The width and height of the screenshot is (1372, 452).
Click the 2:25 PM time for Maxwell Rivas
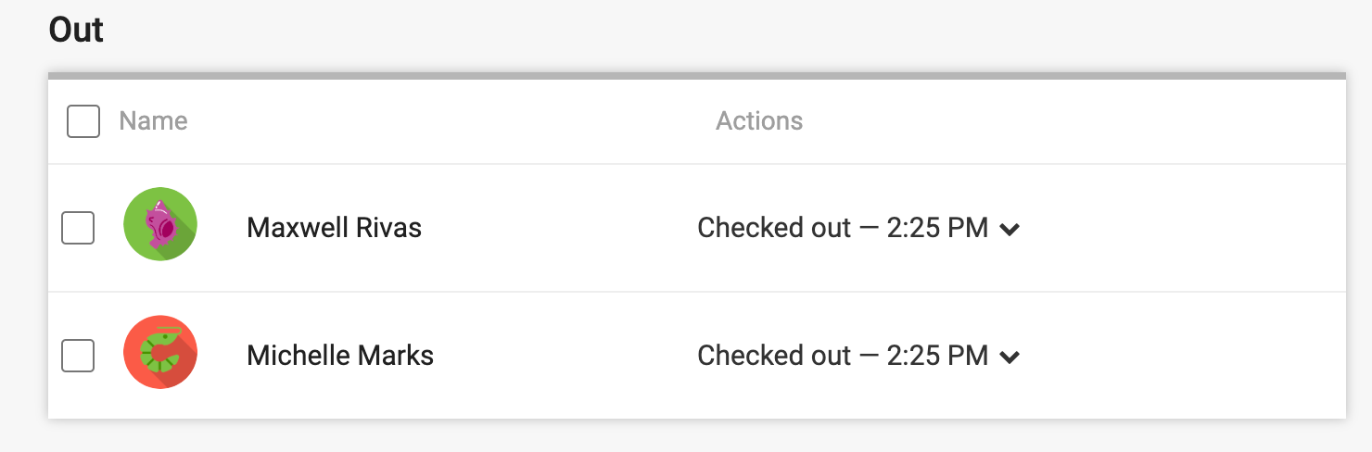[937, 228]
